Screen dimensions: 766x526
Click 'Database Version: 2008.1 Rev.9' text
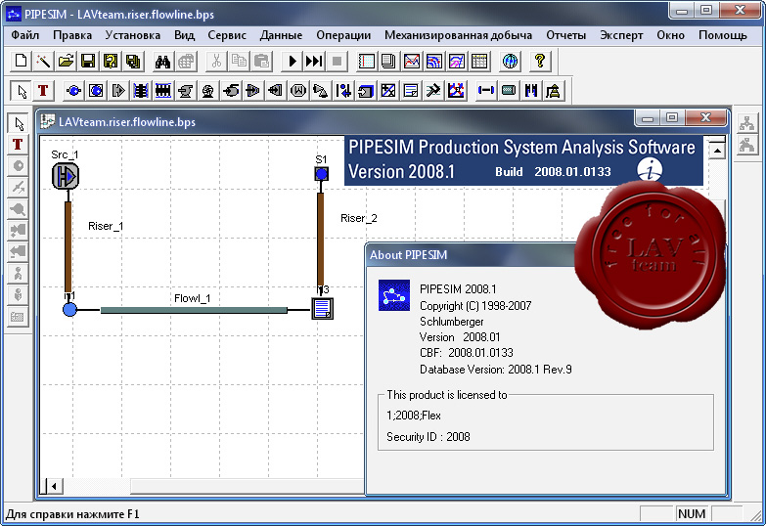495,370
